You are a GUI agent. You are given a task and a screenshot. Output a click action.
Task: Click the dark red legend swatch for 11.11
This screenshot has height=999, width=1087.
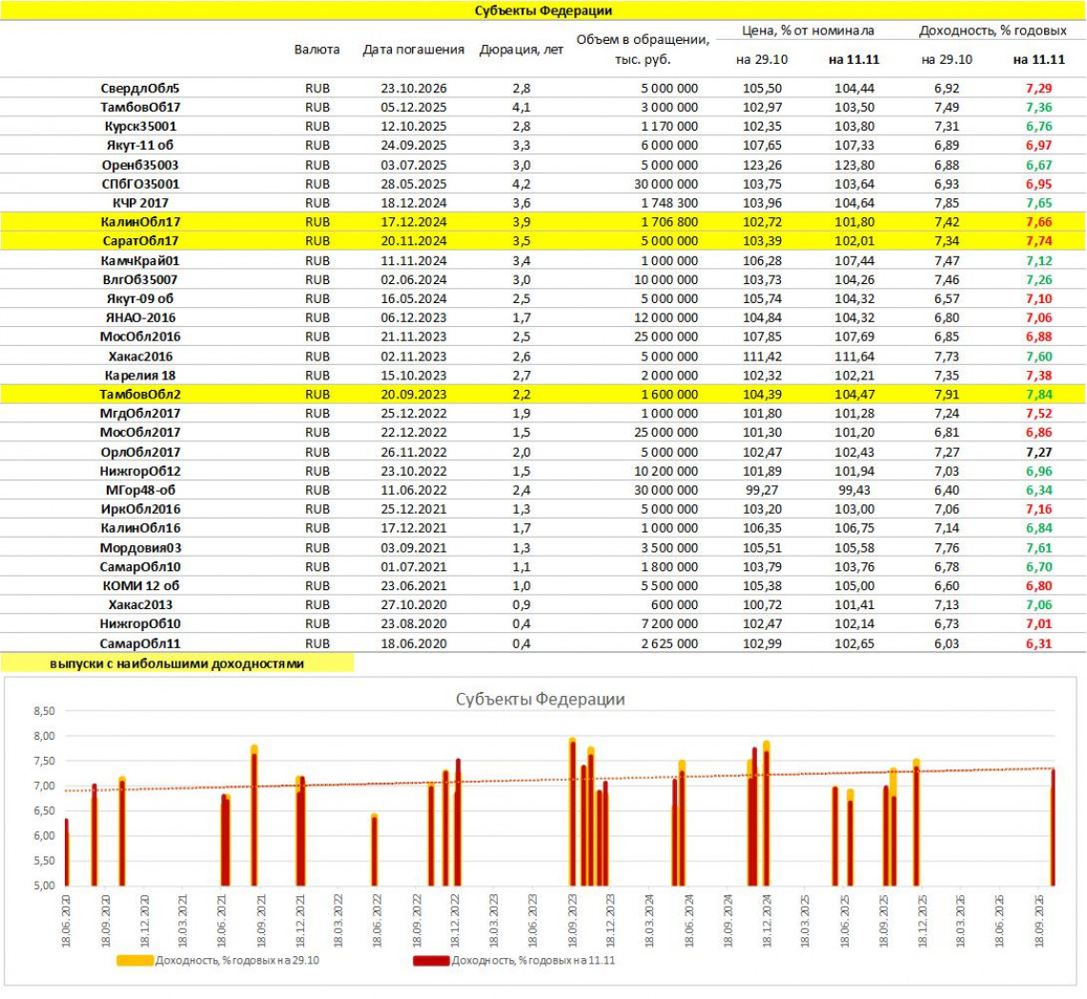431,960
